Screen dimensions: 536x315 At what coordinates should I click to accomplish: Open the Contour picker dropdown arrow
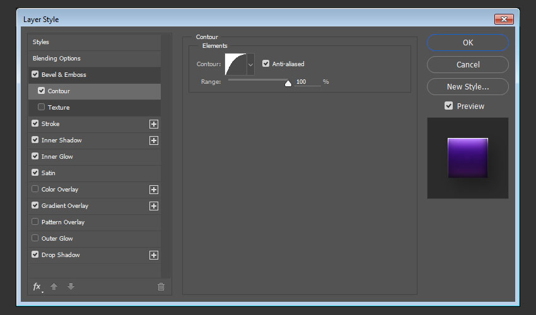pos(250,64)
